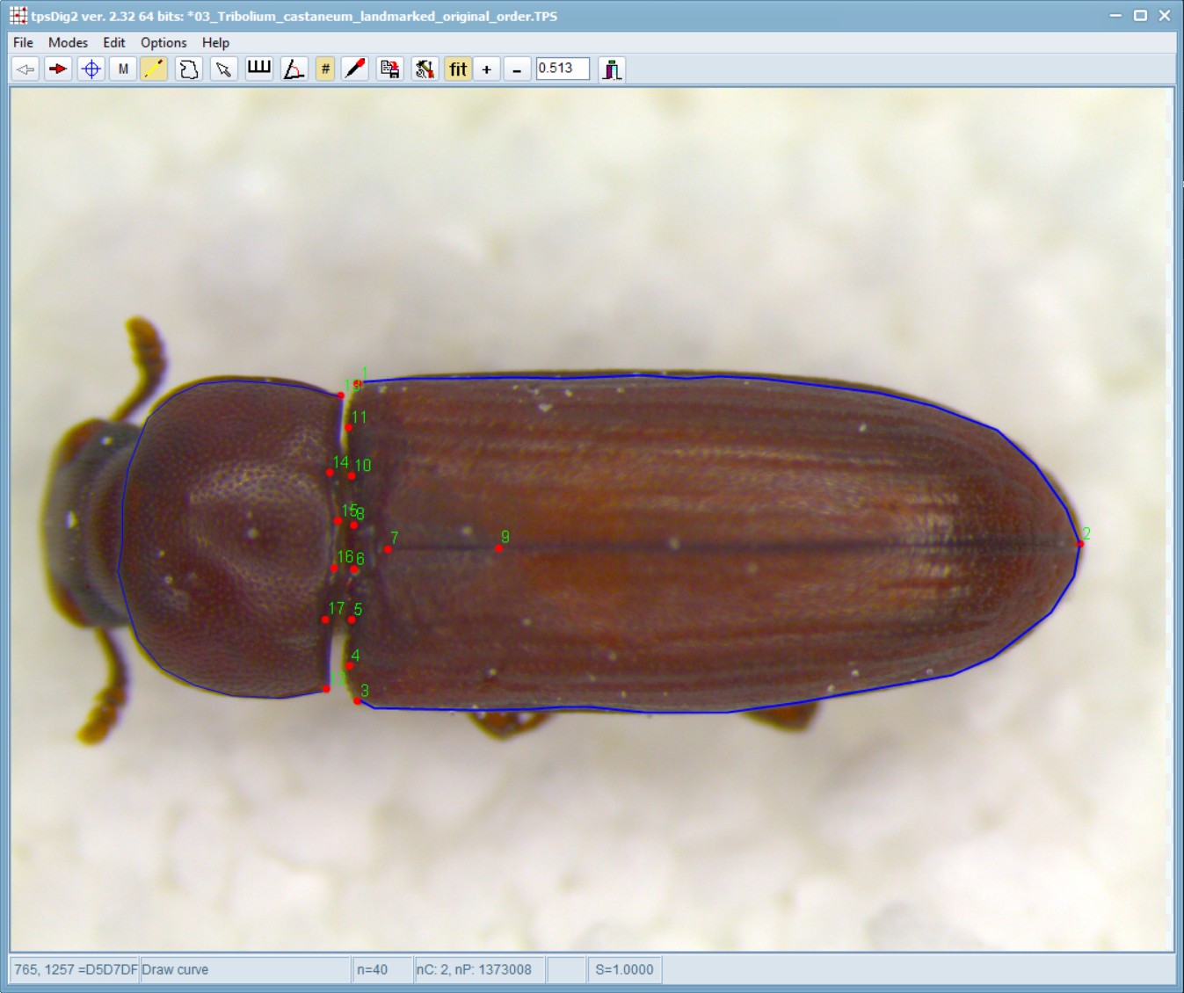The image size is (1184, 993).
Task: Open the image tools icon
Action: point(425,69)
